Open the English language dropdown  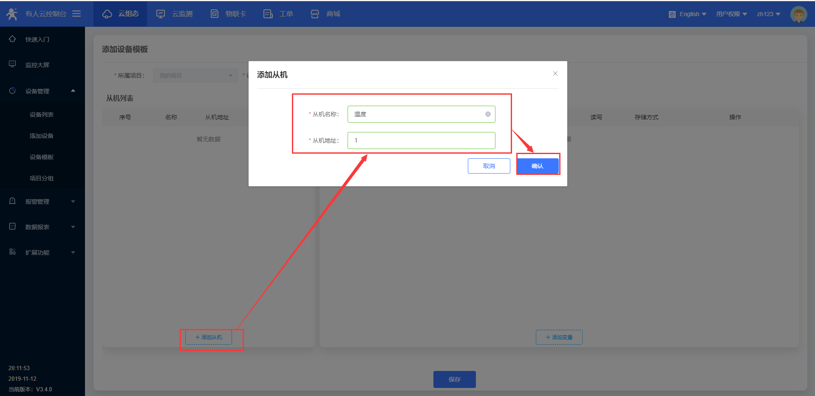[688, 14]
